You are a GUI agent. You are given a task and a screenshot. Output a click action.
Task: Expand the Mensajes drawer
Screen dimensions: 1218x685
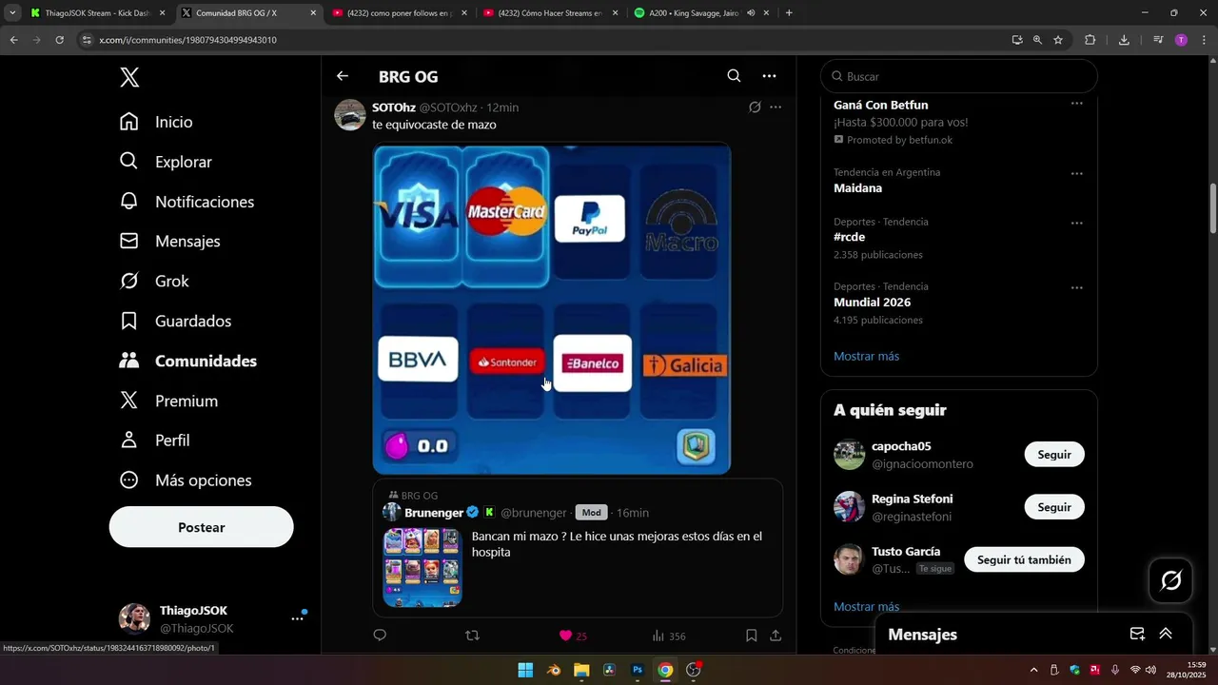pos(1165,634)
